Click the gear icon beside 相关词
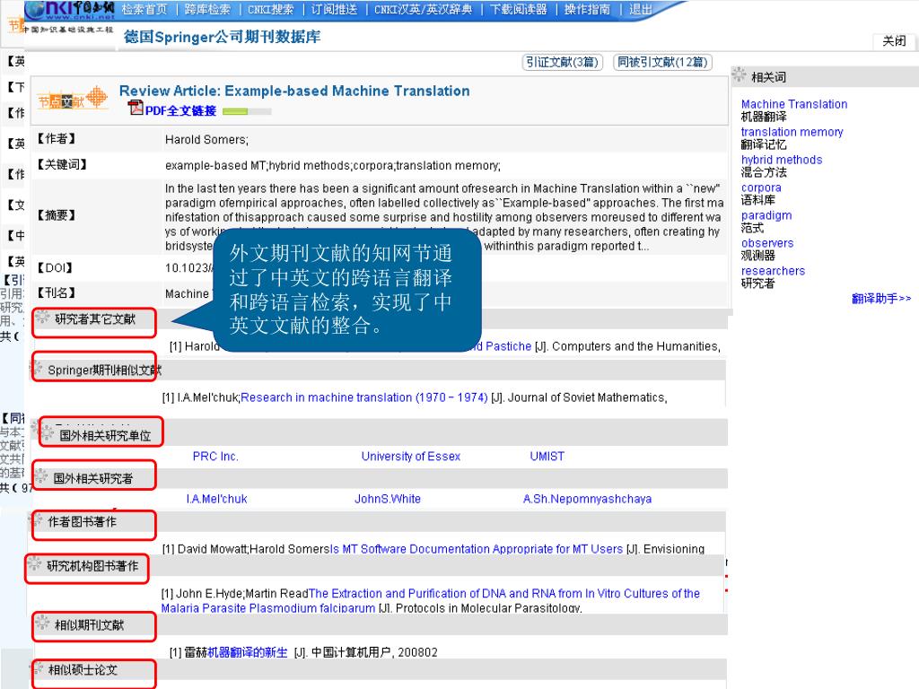The width and height of the screenshot is (919, 689). click(740, 74)
